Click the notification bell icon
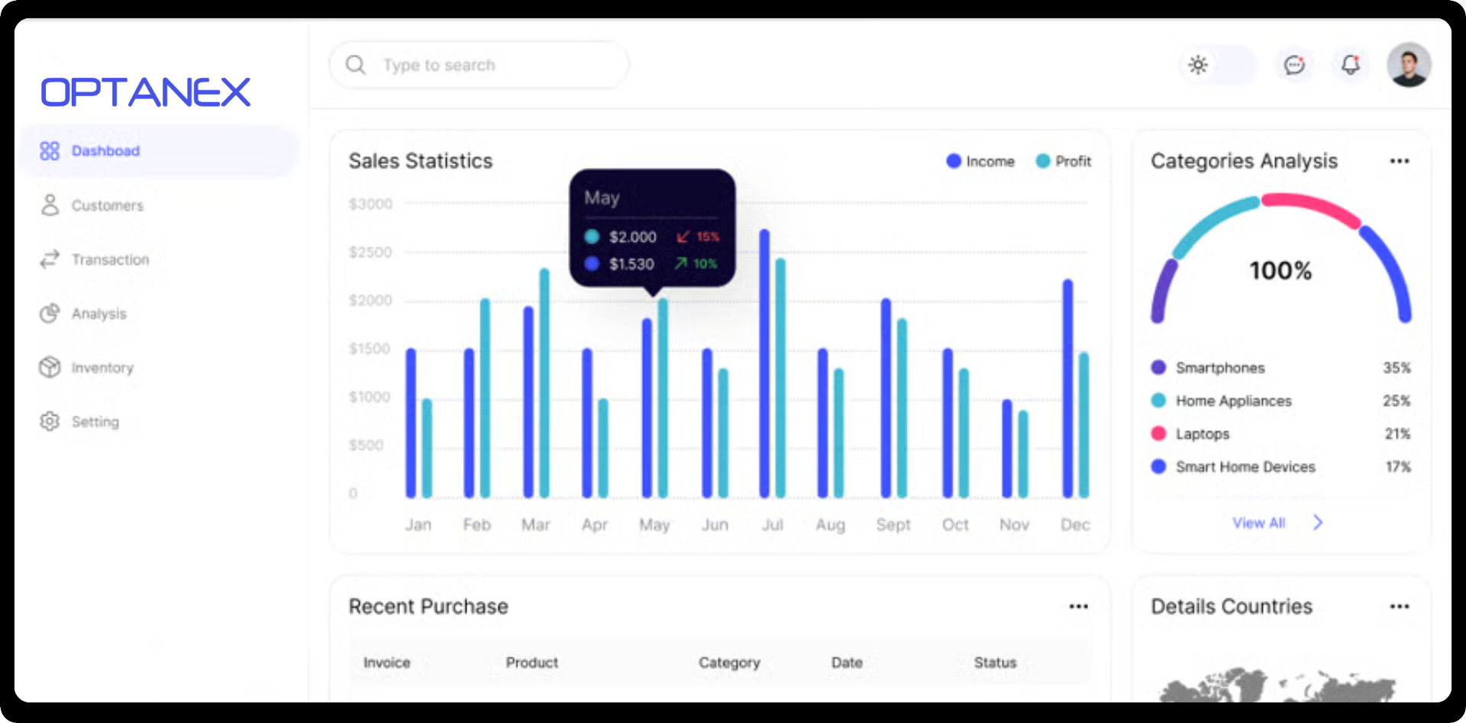 click(1350, 66)
